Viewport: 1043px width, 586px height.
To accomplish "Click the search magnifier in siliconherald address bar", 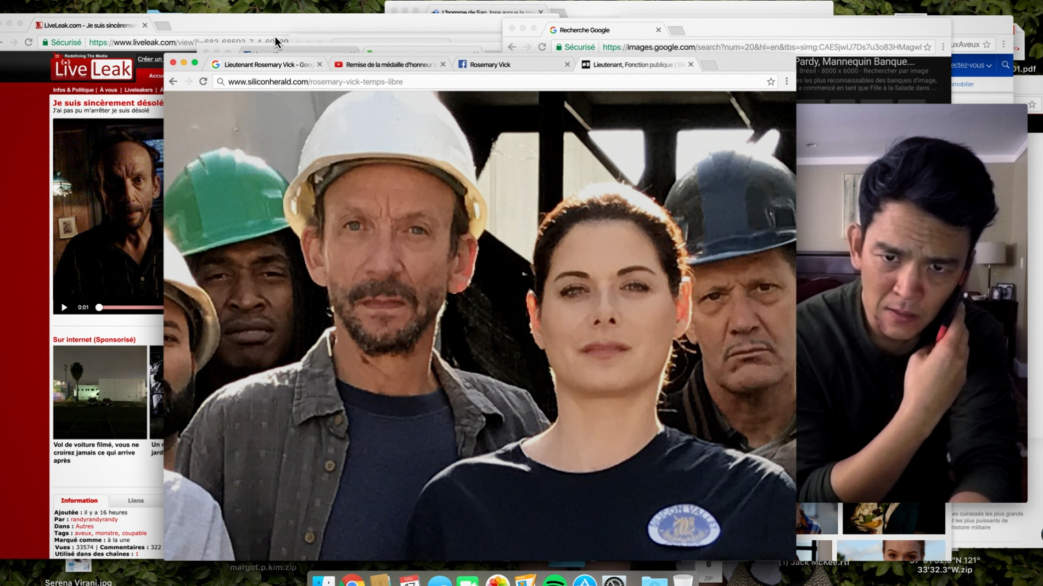I will point(221,82).
